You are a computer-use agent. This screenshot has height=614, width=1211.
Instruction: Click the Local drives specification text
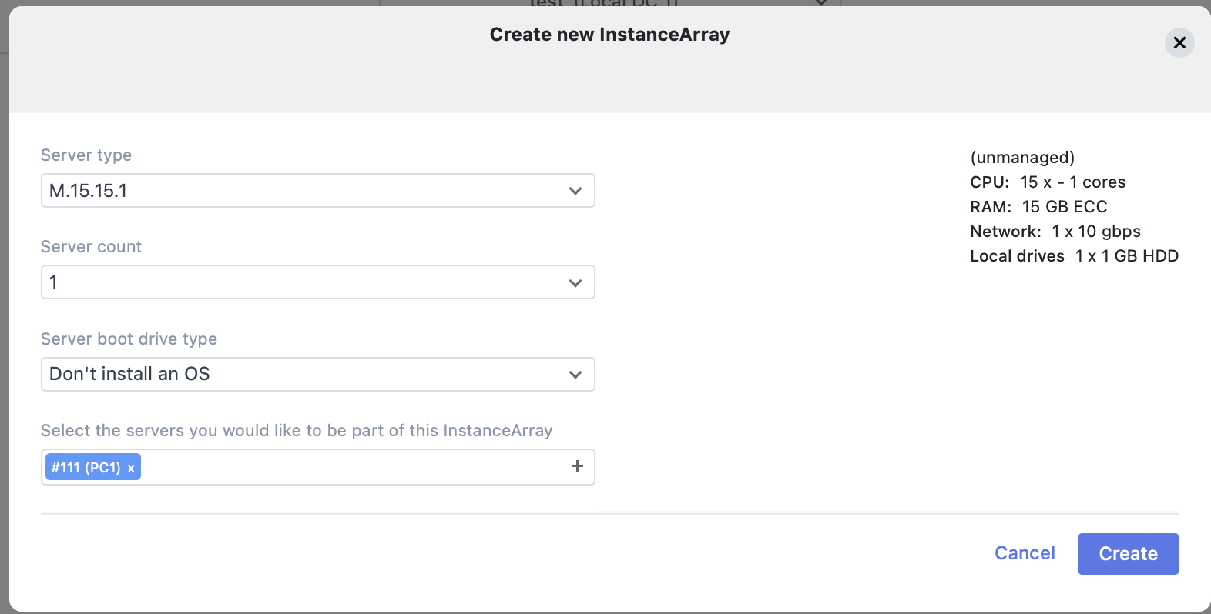[1074, 256]
